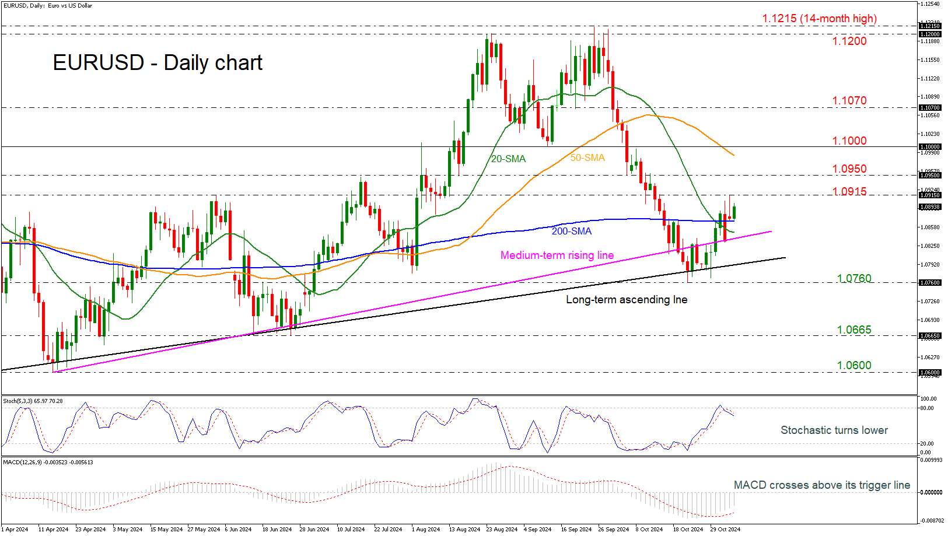Click the red 1.0950 level label
948x536 pixels.
coord(849,169)
